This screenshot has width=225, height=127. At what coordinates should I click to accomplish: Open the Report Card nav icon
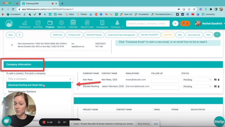[x=87, y=24]
